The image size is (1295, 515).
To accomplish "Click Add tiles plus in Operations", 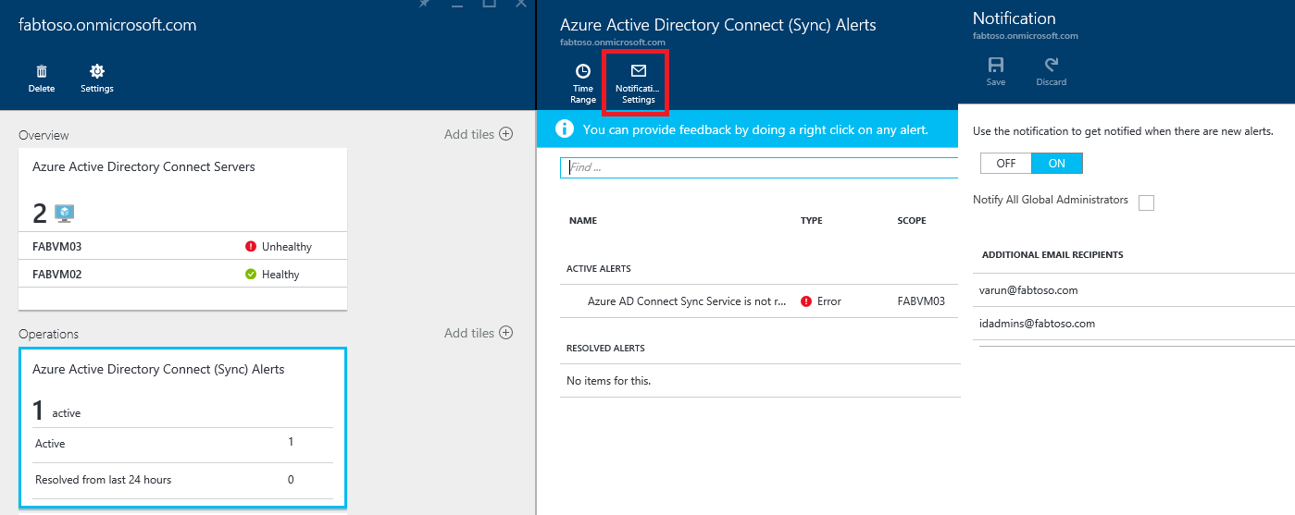I will [506, 333].
